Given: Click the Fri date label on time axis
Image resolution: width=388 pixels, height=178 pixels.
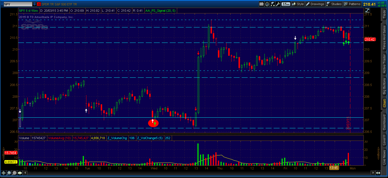Looking at the screenshot, I should click(x=286, y=168).
